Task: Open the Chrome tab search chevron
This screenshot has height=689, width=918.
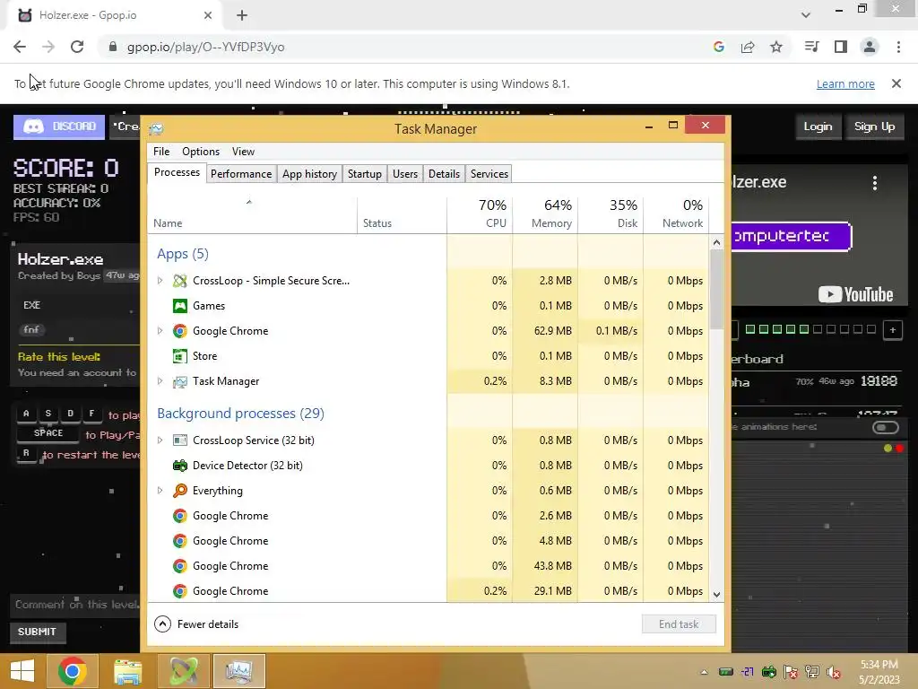Action: tap(806, 15)
